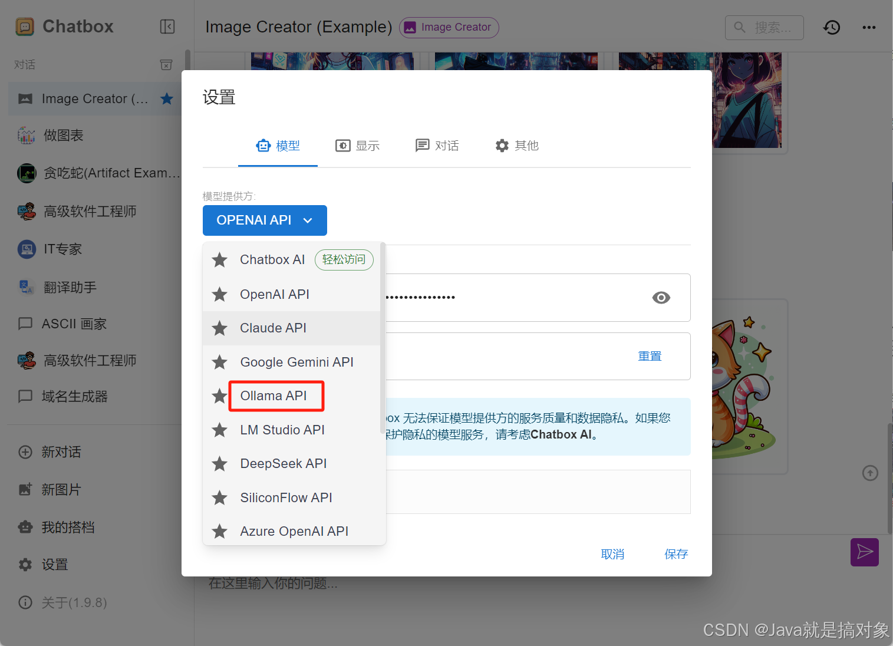Click the 翻译助手 translate icon
The image size is (893, 646).
click(27, 287)
